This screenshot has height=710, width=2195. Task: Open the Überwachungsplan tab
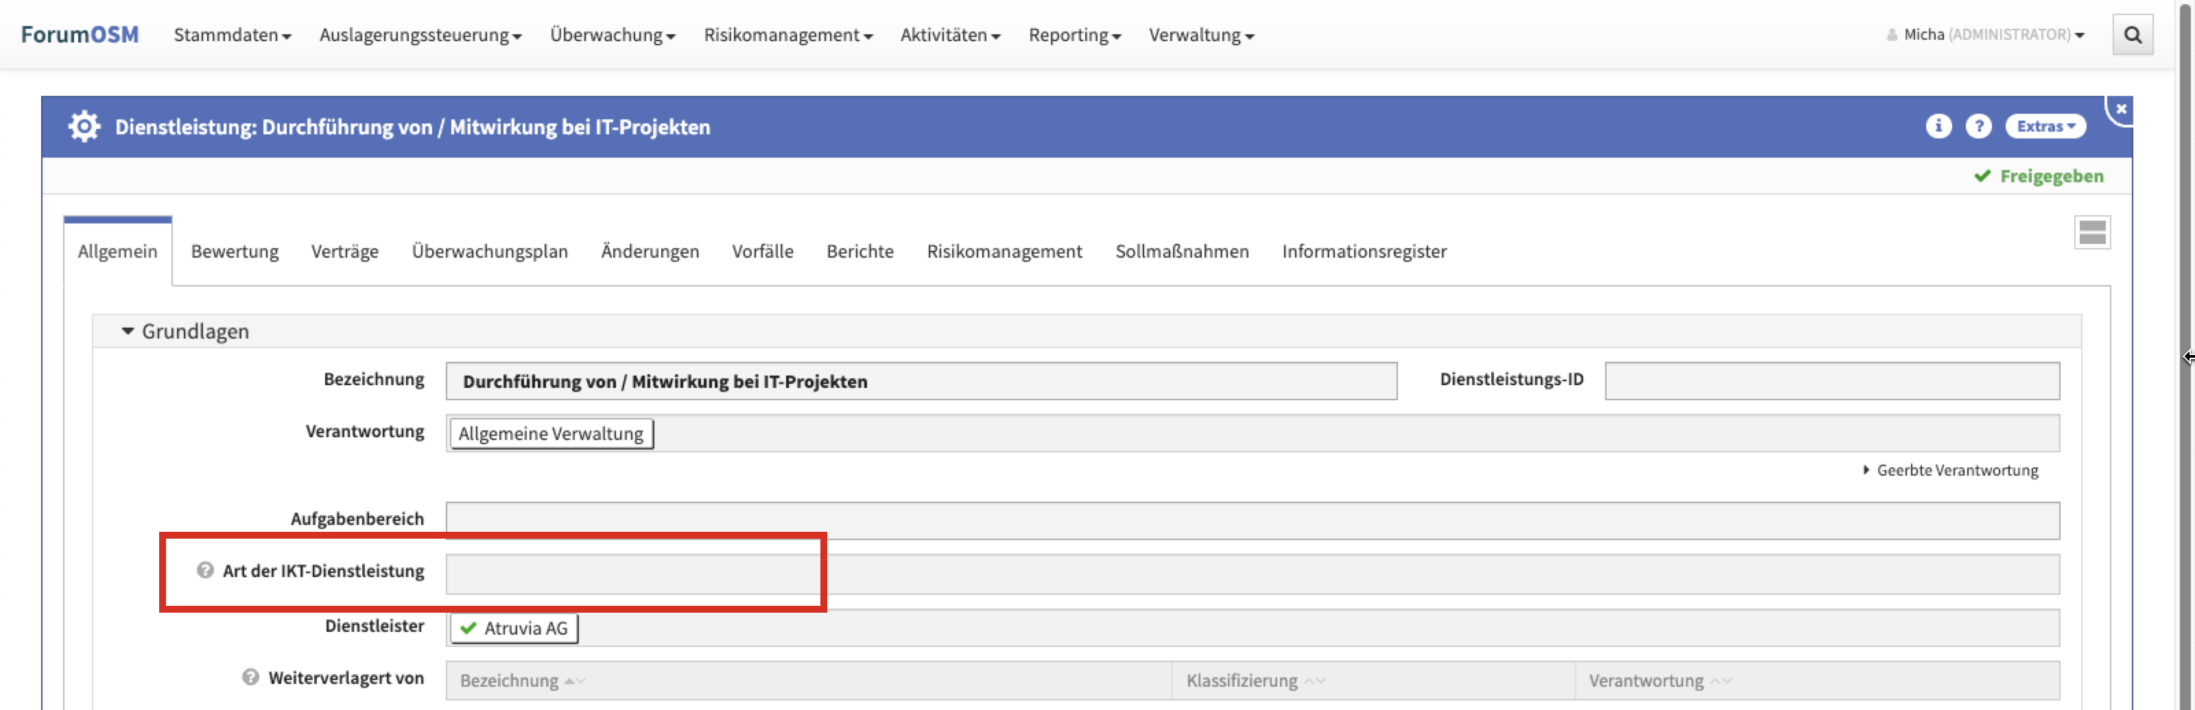point(490,251)
